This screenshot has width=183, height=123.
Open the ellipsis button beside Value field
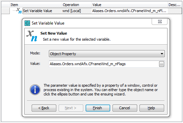point(161,64)
